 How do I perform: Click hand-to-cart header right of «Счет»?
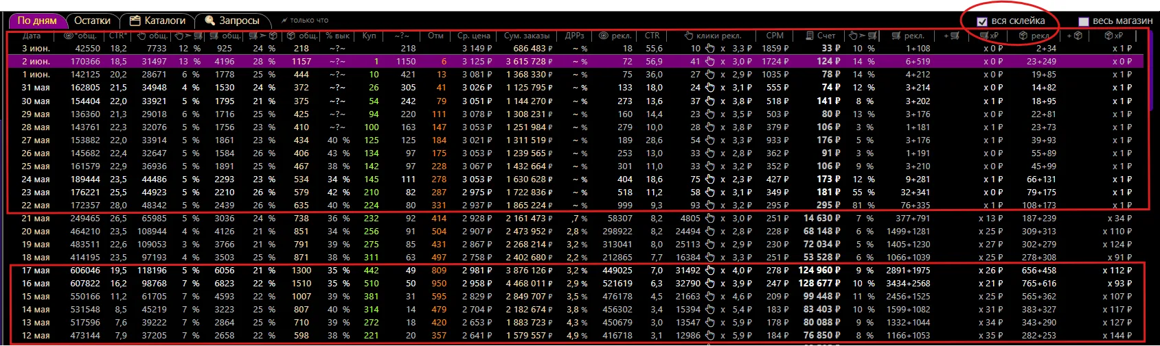[863, 36]
